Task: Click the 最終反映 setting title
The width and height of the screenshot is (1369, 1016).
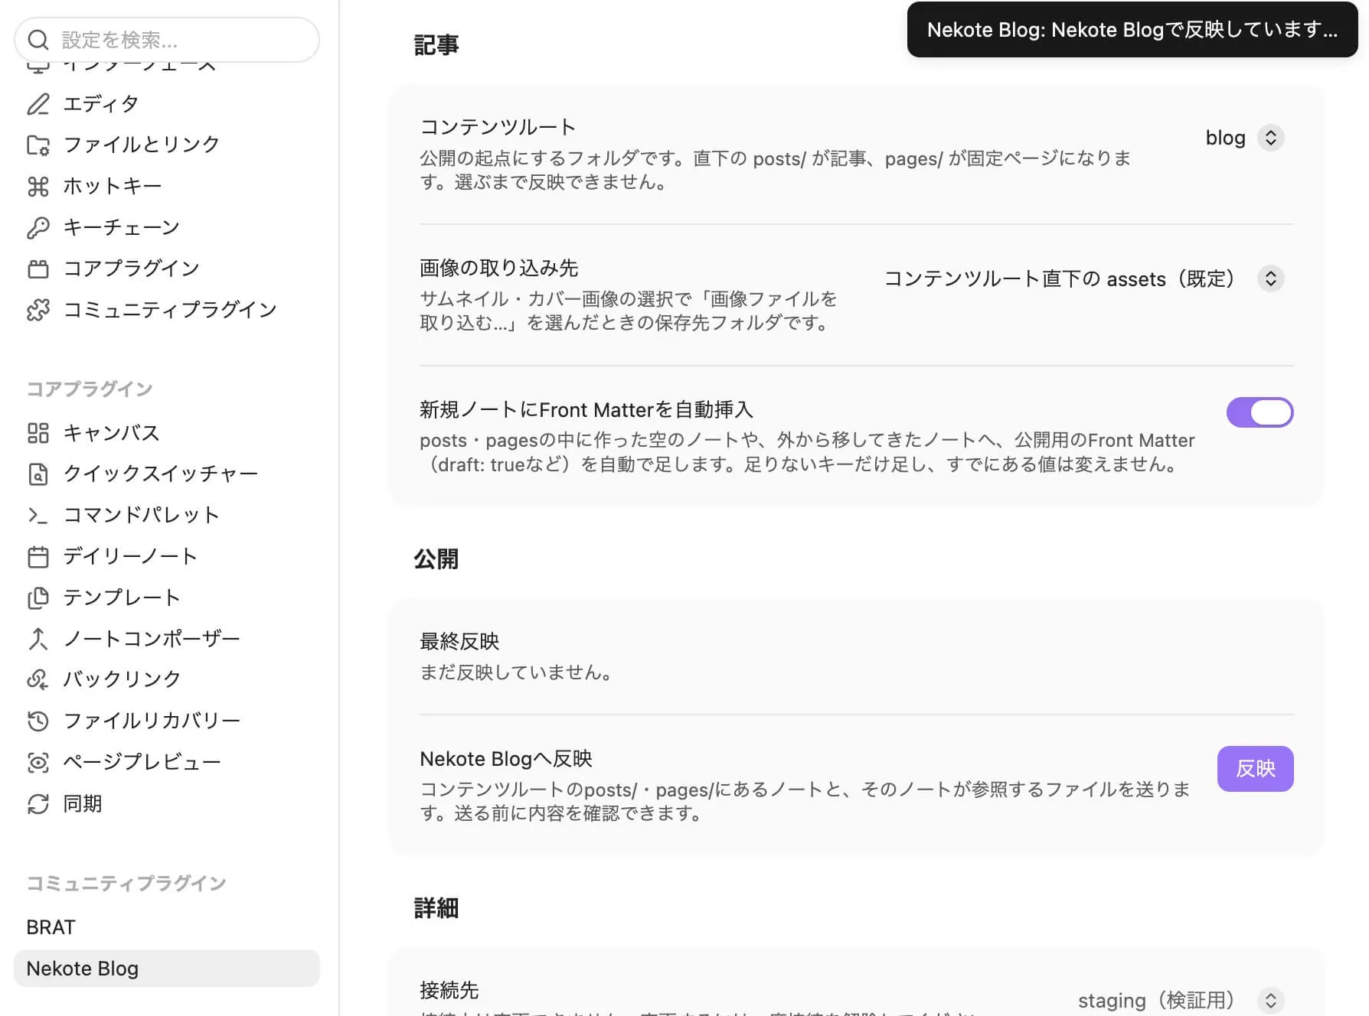Action: 459,641
